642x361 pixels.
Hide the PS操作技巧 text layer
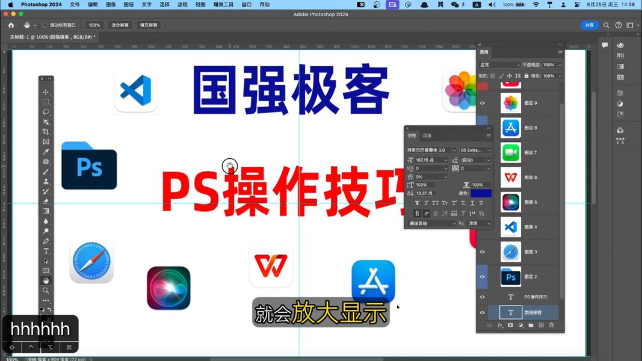483,297
